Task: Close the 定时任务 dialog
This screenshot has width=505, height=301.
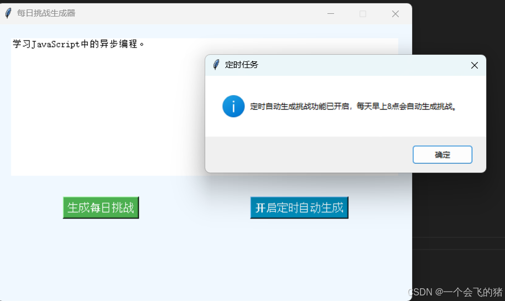Action: click(x=474, y=65)
